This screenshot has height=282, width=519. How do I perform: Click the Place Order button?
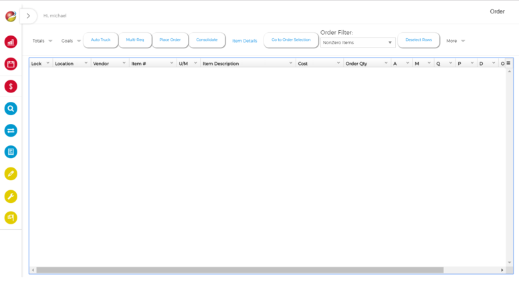(170, 40)
